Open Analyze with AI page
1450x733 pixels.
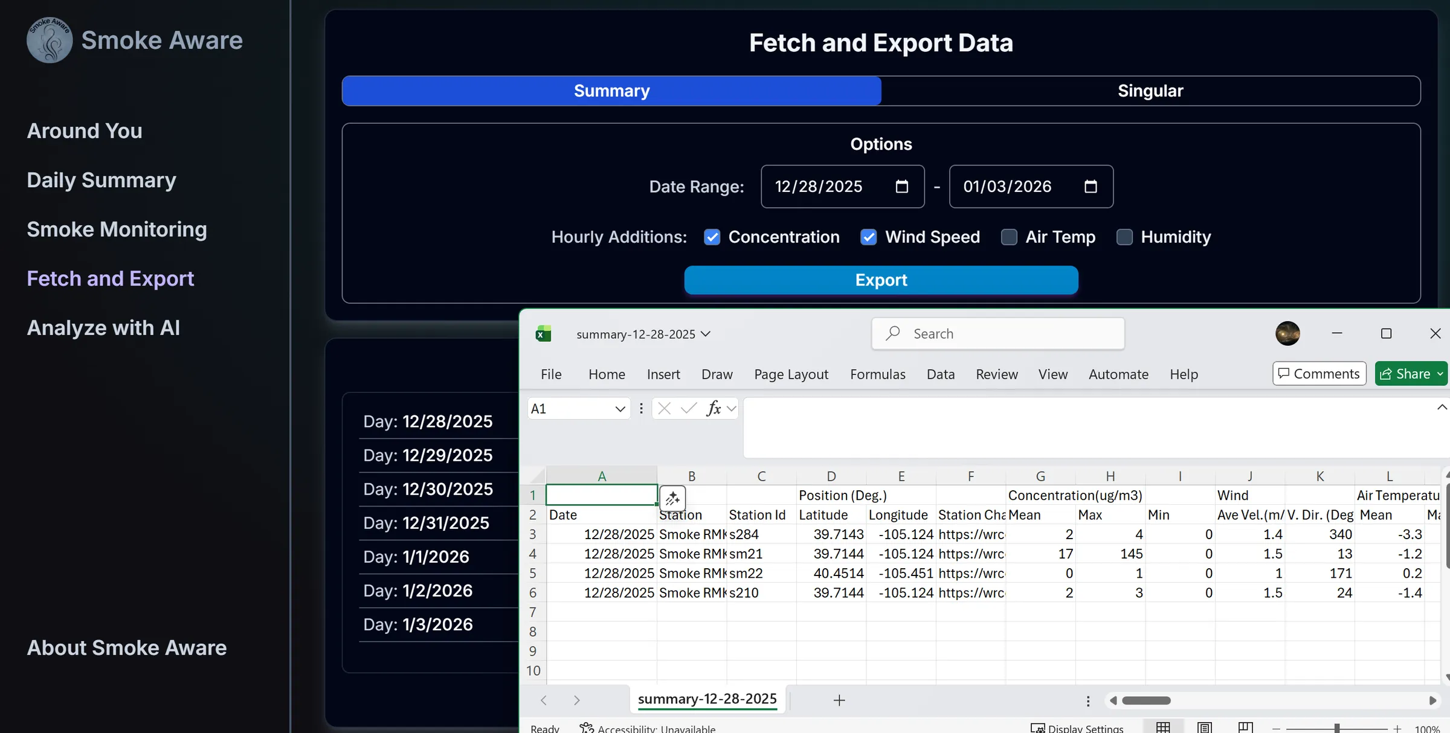coord(103,328)
